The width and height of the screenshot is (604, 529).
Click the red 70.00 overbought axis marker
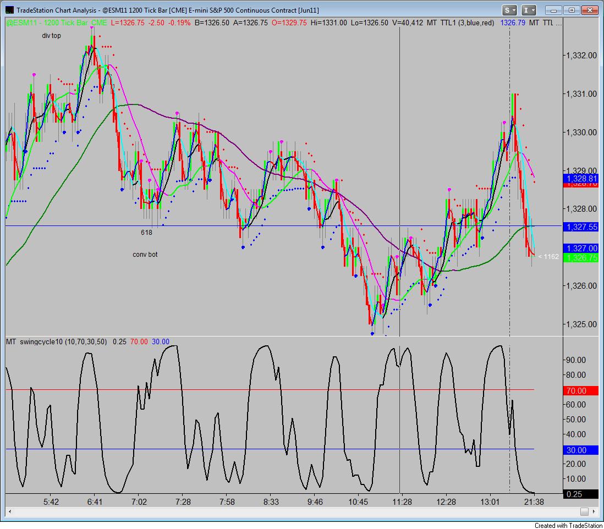pyautogui.click(x=581, y=391)
